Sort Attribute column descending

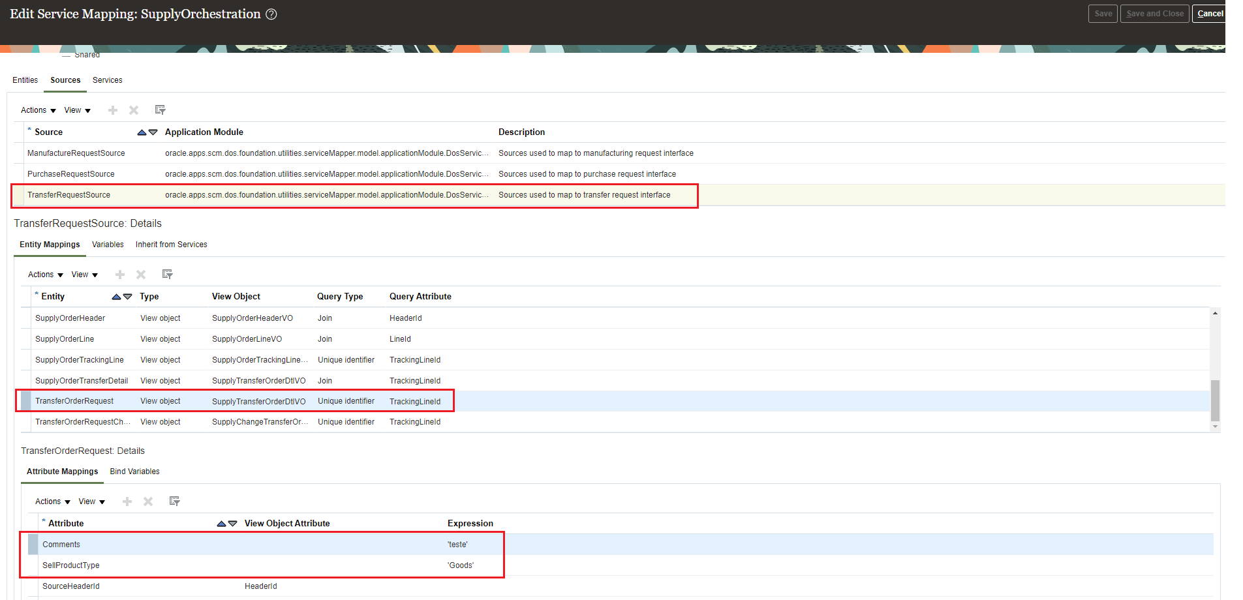point(233,524)
